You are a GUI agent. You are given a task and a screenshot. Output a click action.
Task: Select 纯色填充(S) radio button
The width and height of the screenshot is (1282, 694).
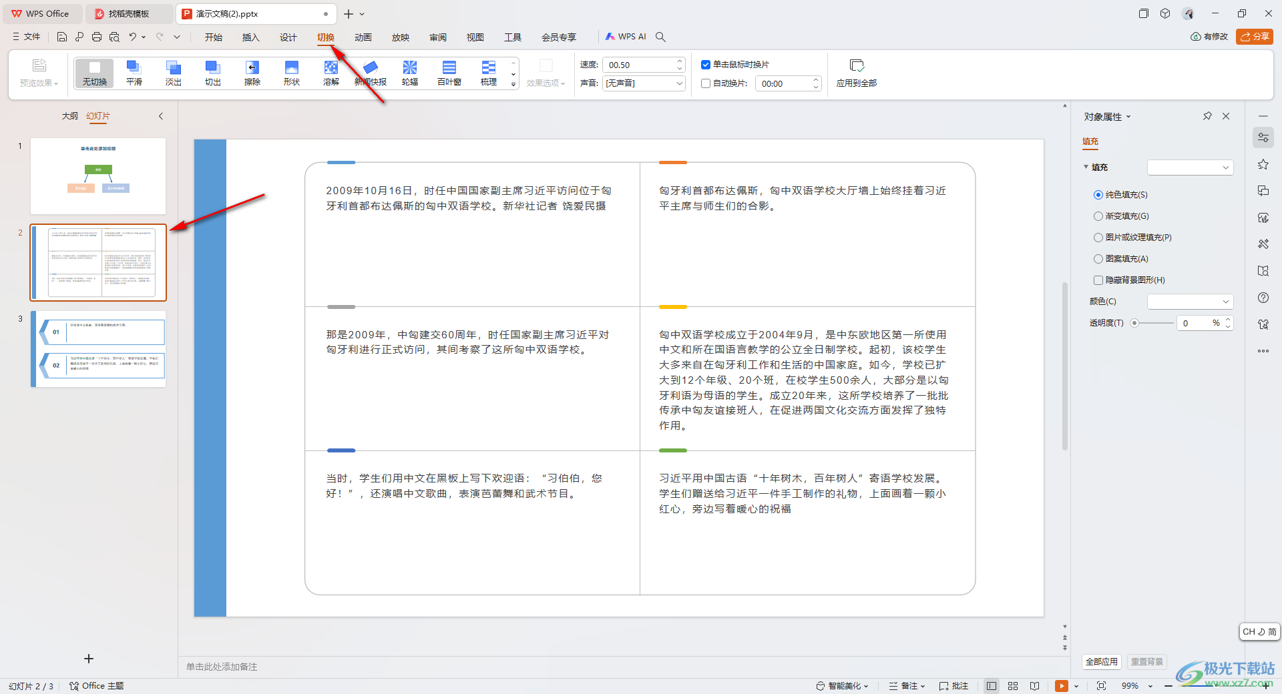(x=1098, y=195)
